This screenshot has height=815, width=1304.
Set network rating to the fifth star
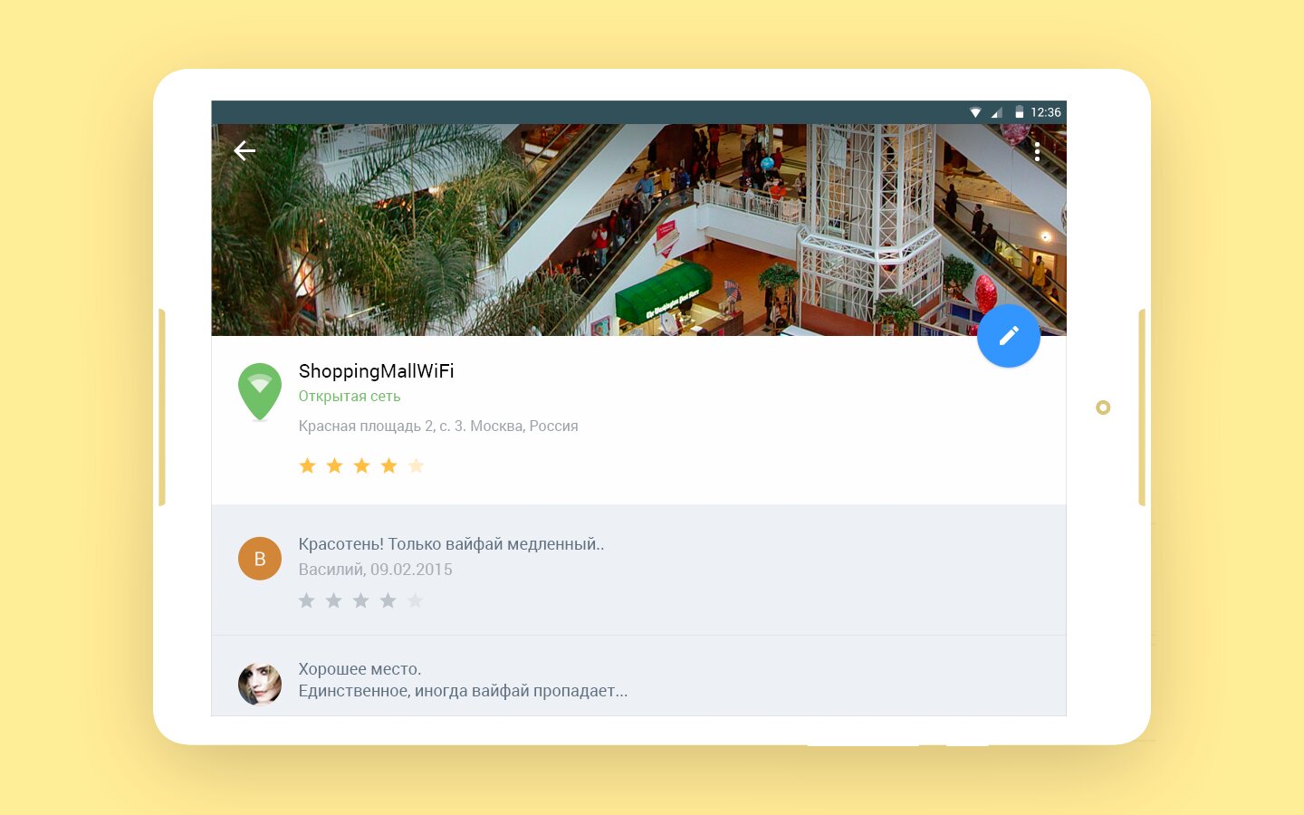(x=417, y=465)
